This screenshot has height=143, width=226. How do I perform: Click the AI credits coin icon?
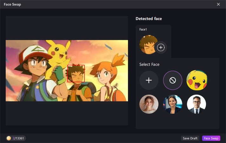(x=9, y=138)
